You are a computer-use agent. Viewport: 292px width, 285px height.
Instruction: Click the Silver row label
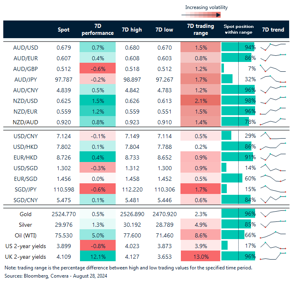25,225
